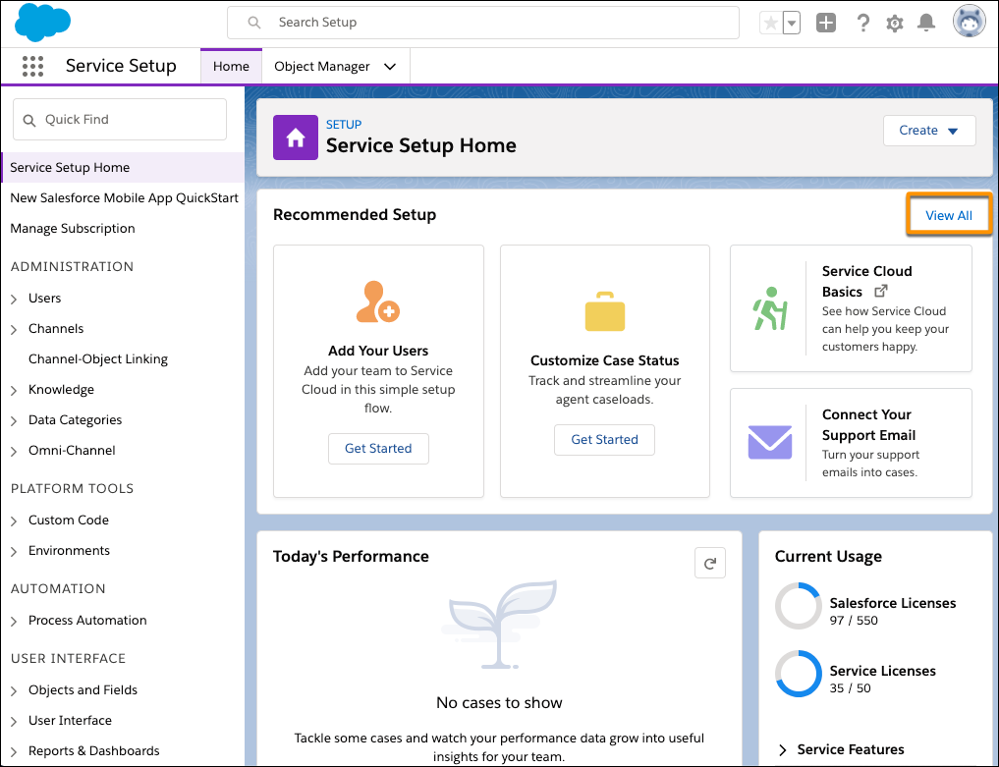Screen dimensions: 999x767
Task: Focus the Search Setup field
Action: [483, 23]
